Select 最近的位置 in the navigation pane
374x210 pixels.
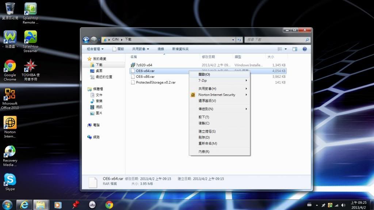(x=101, y=77)
